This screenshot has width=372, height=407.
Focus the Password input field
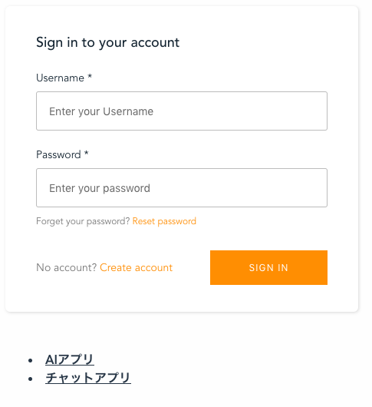182,187
